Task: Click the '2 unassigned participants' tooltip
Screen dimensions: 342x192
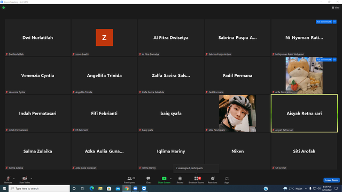Action: coord(196,168)
